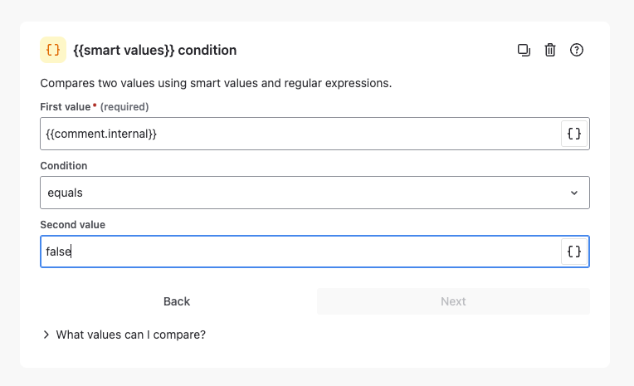Click the Second value label

(x=72, y=225)
